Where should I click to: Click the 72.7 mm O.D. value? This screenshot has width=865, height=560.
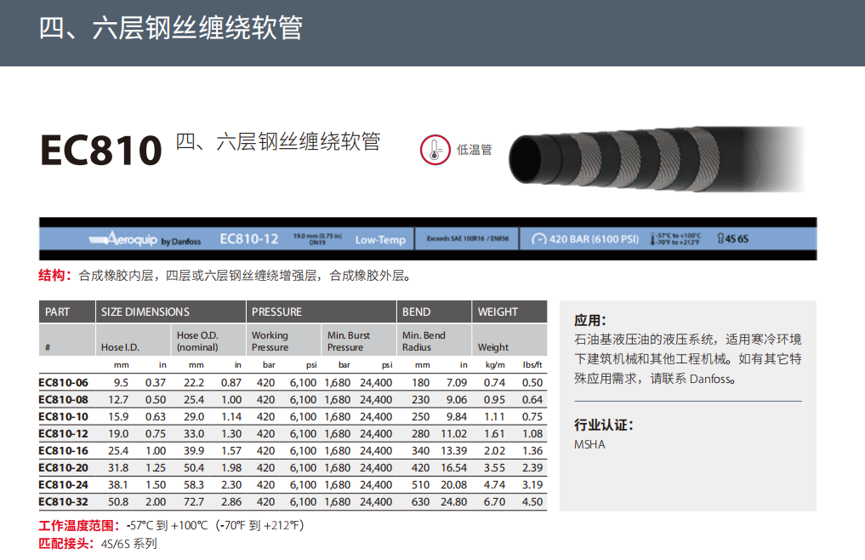(x=194, y=501)
